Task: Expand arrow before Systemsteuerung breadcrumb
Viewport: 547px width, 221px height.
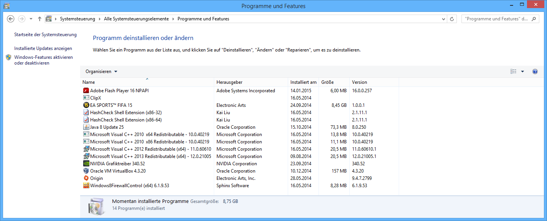Action: click(56, 19)
